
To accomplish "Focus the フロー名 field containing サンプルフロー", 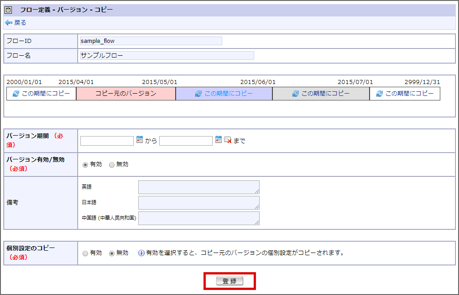I will click(167, 56).
